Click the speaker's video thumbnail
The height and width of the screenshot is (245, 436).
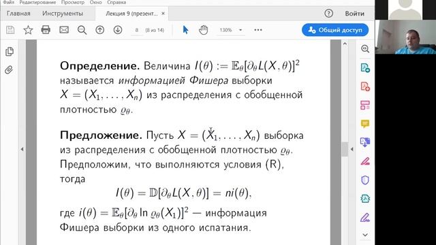pos(405,37)
